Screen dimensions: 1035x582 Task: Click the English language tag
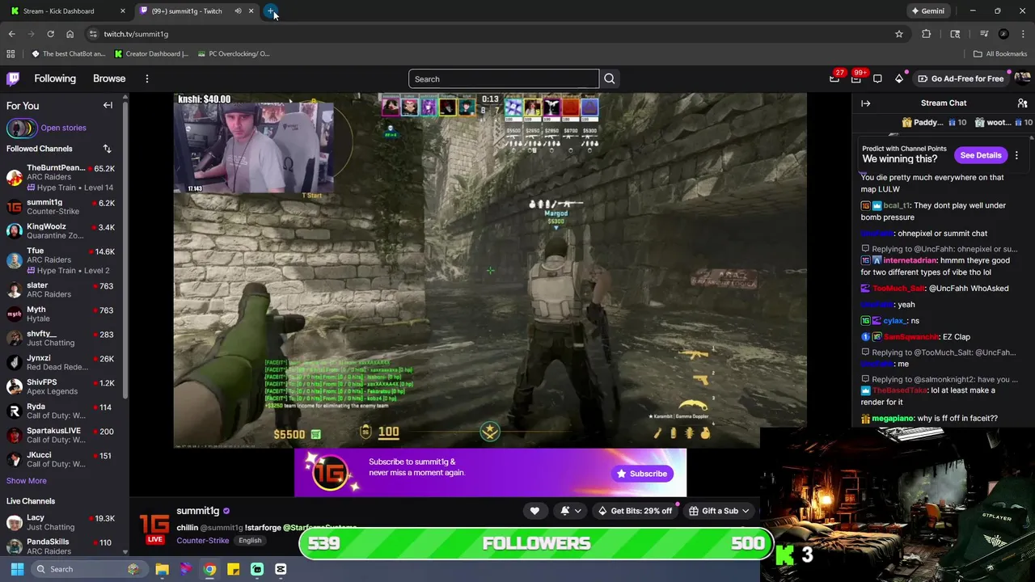pos(250,541)
